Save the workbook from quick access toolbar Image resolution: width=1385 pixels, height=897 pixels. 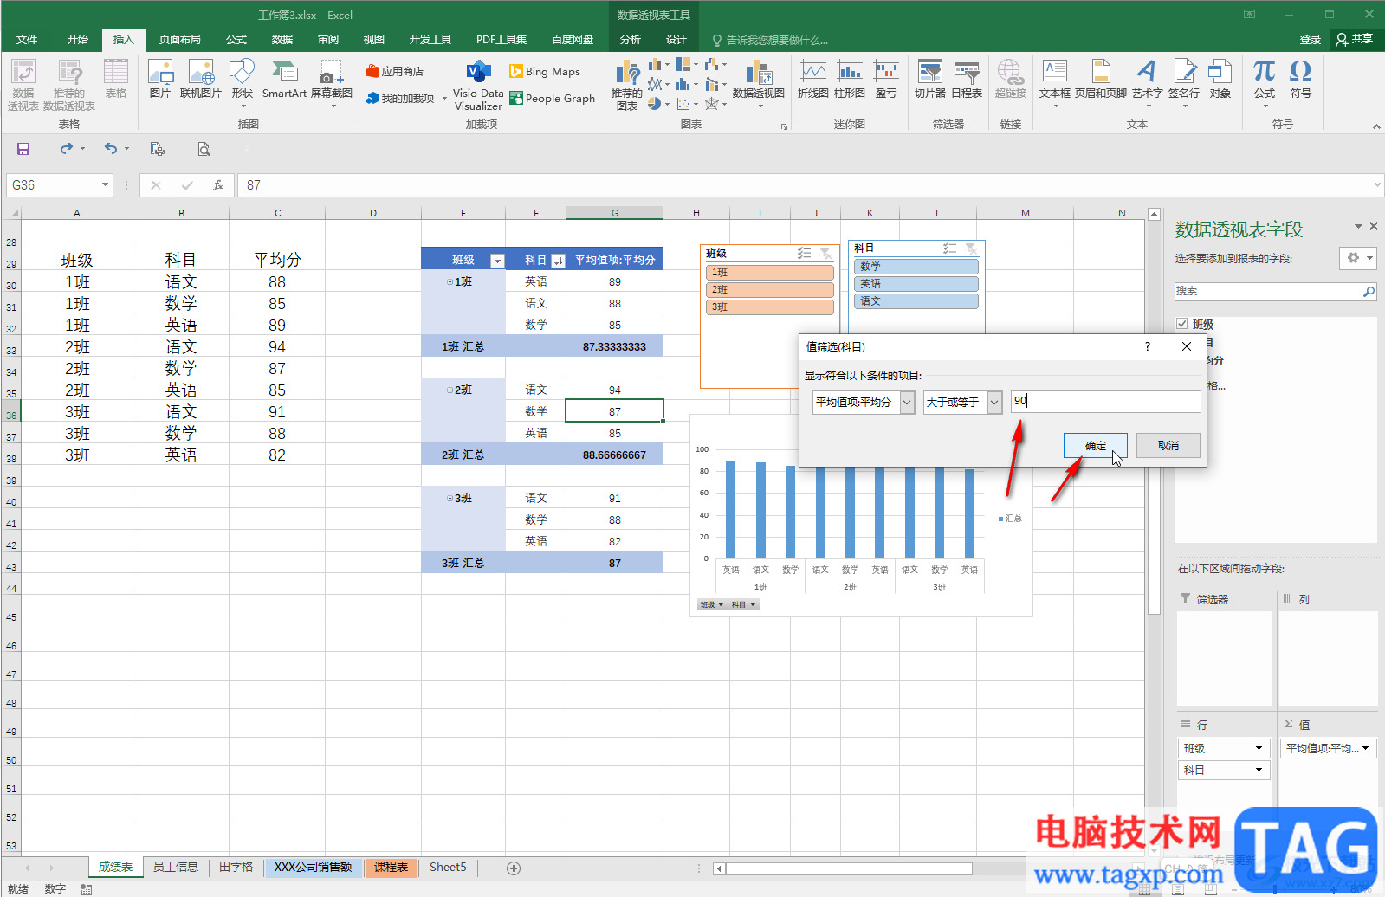point(23,149)
